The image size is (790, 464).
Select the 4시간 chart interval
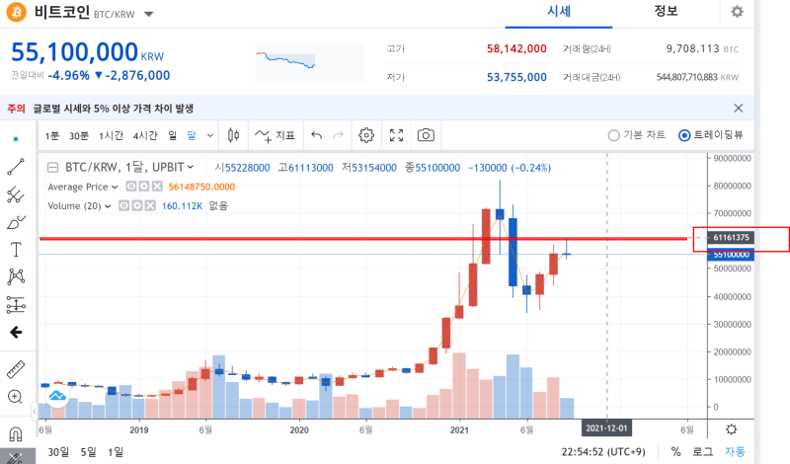pos(145,135)
